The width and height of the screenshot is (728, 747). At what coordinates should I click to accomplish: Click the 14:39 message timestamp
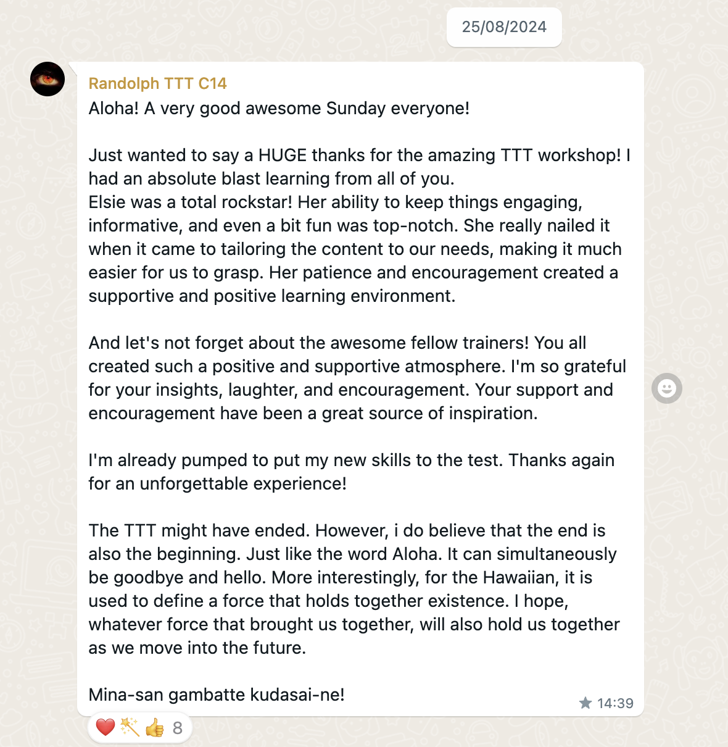click(x=615, y=703)
